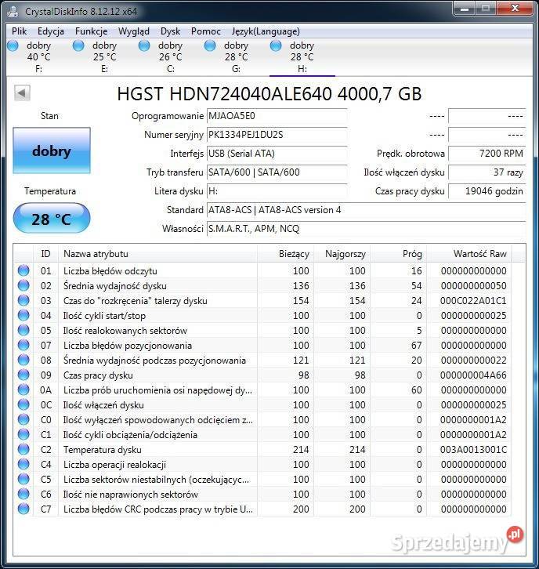The image size is (539, 569).
Task: Open the Język(Language) menu
Action: pos(265,31)
